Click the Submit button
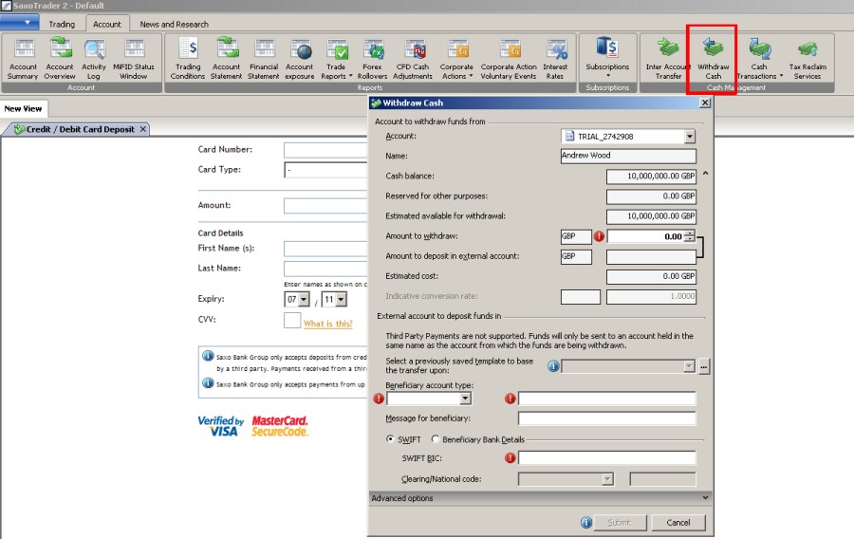 tap(620, 523)
